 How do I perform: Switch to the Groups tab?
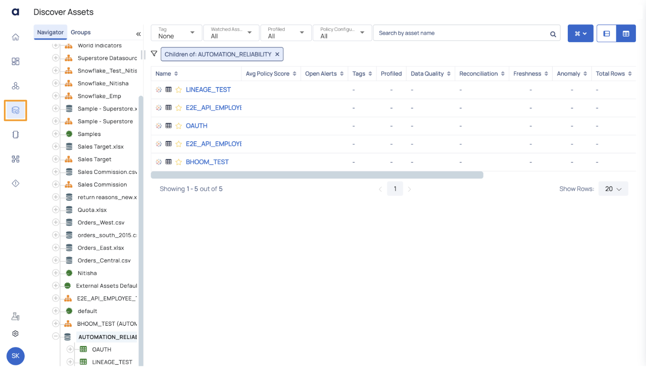(81, 32)
